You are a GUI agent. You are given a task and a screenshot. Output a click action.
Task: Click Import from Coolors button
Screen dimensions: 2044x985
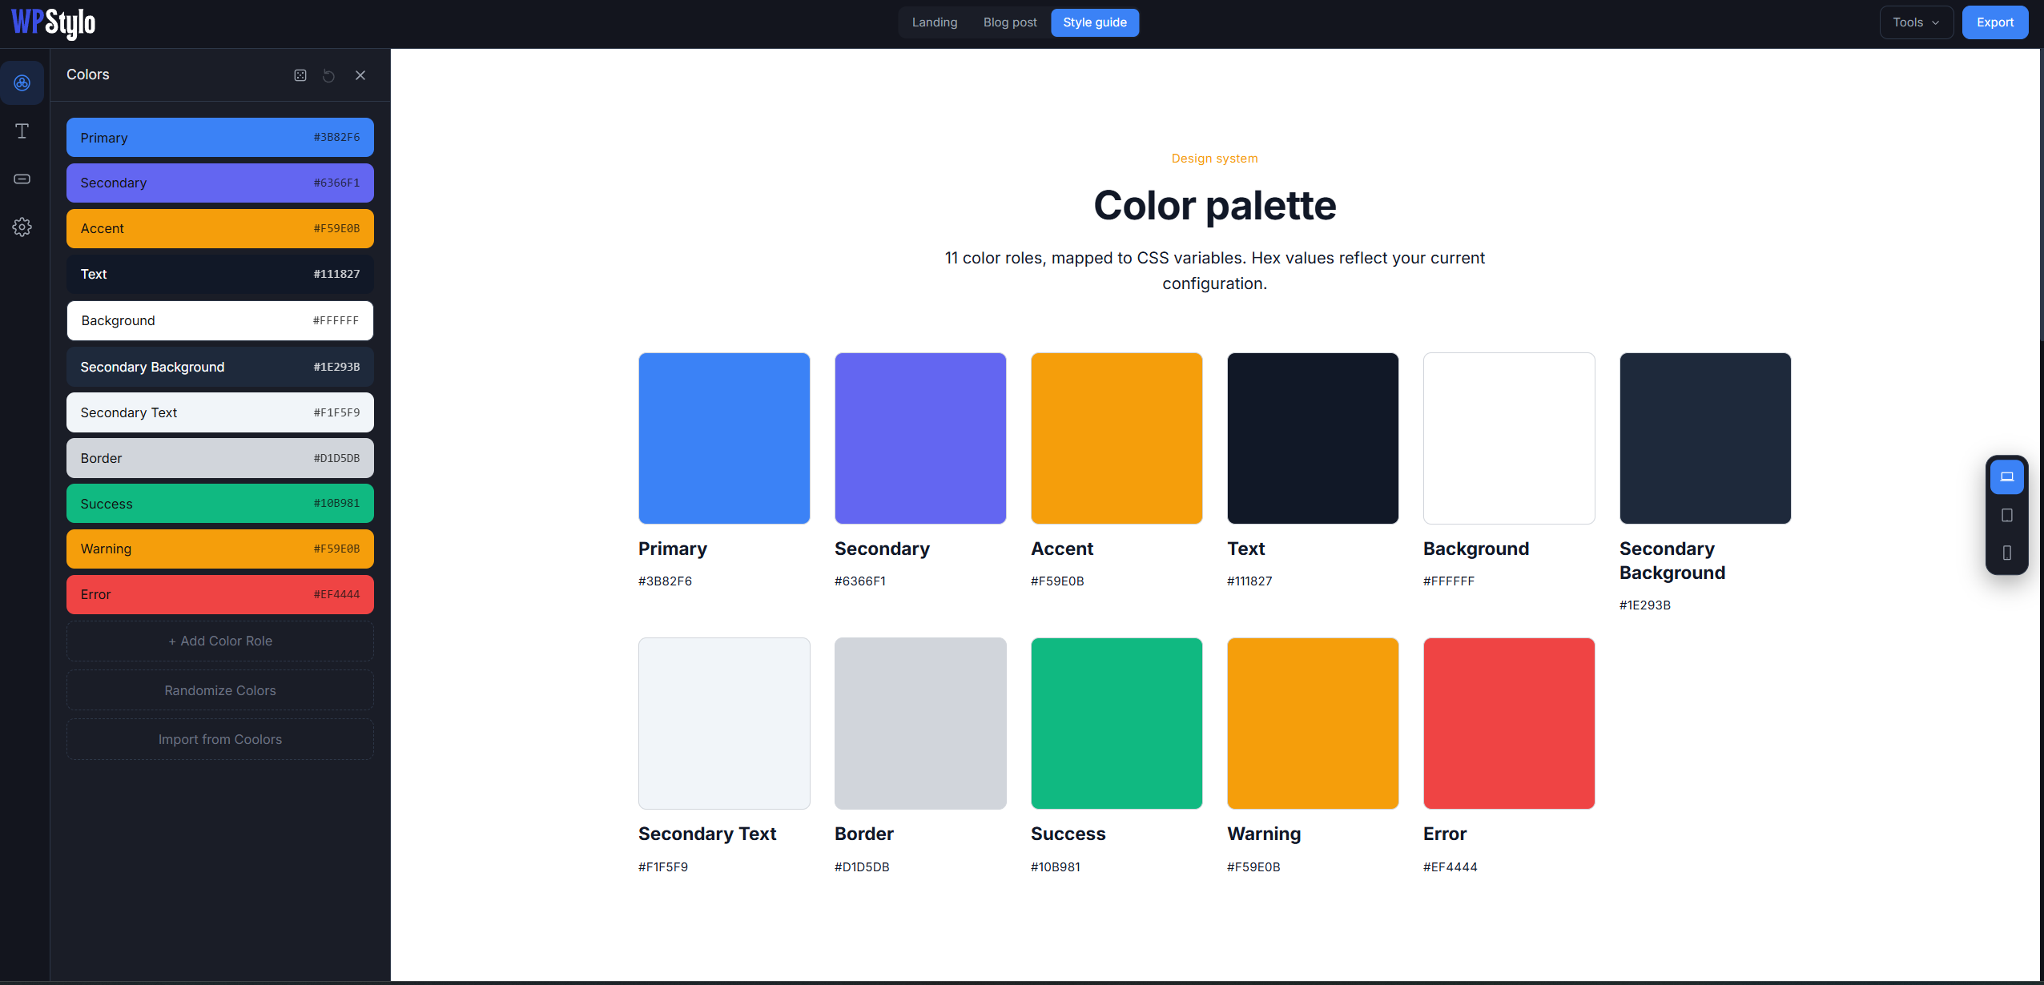pyautogui.click(x=220, y=739)
